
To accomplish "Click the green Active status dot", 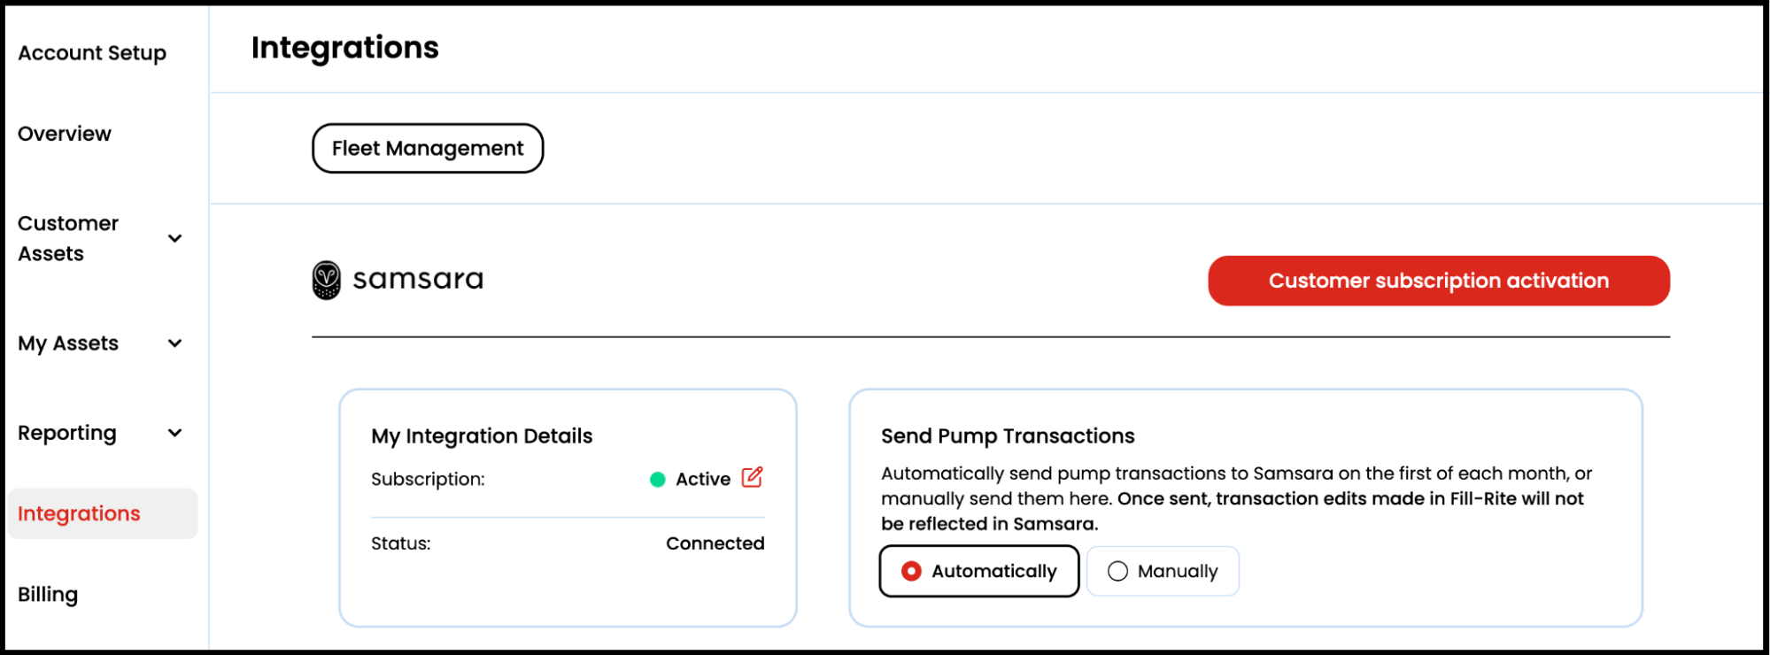I will (x=658, y=480).
